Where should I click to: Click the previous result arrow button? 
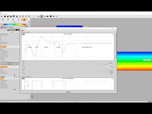point(1,27)
